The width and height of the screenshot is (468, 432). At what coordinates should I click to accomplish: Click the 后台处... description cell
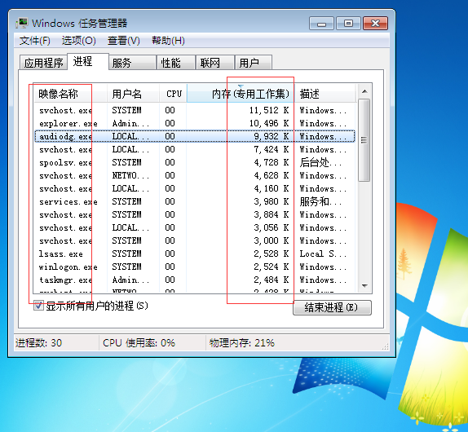[x=320, y=162]
